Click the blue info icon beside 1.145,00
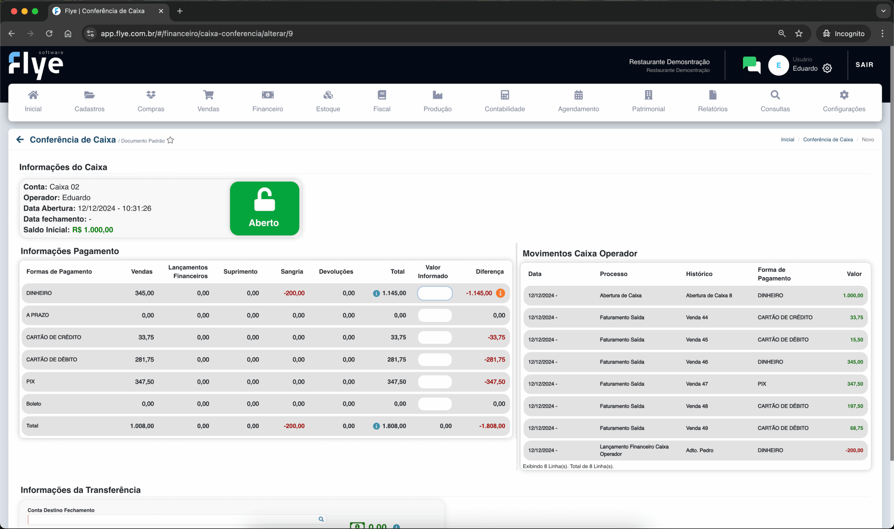Image resolution: width=894 pixels, height=529 pixels. tap(376, 294)
